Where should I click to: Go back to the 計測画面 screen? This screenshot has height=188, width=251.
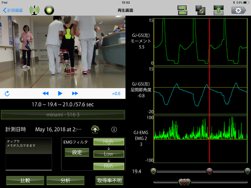coord(13,10)
